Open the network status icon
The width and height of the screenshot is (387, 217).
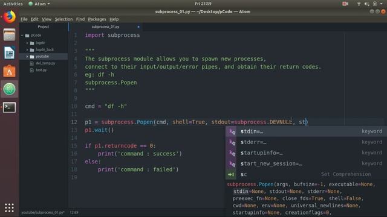359,4
